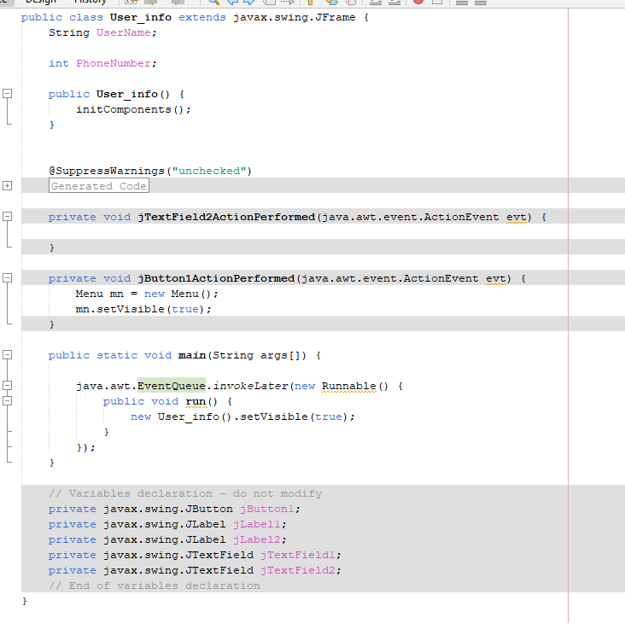Switch to the Design view tab
Image resolution: width=625 pixels, height=641 pixels.
coord(40,2)
